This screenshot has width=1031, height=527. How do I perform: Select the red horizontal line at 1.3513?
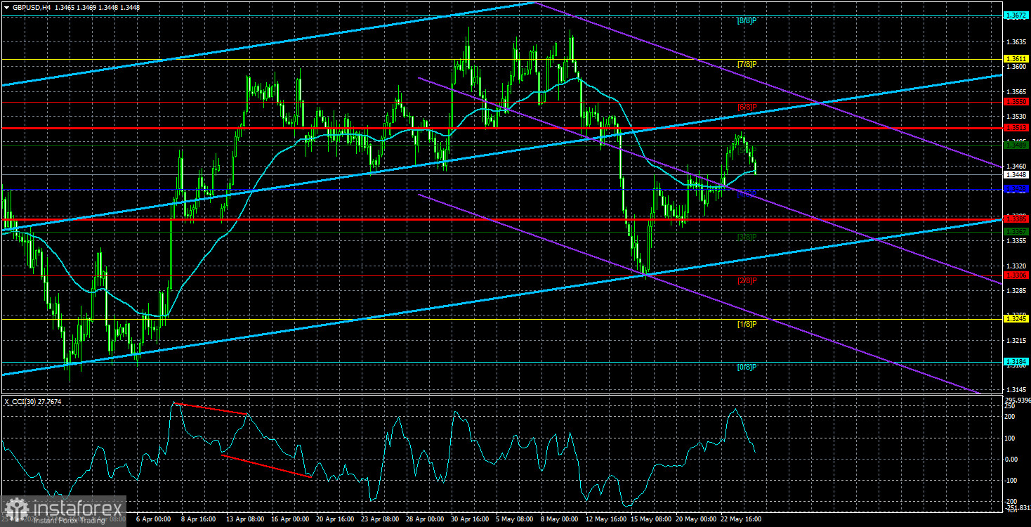501,128
